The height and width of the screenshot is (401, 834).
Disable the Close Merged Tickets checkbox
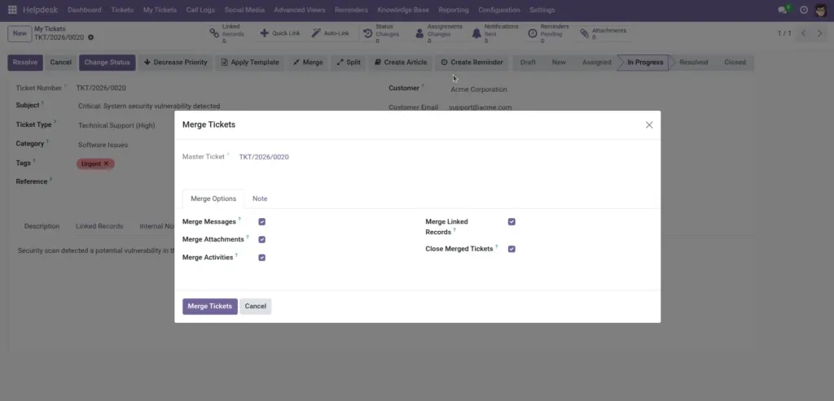pyautogui.click(x=511, y=249)
